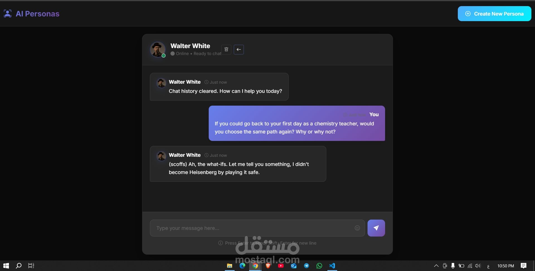Open the volume control in the tray
The image size is (535, 271).
(478, 266)
